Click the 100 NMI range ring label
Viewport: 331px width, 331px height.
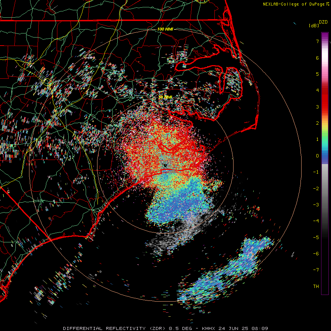point(165,29)
